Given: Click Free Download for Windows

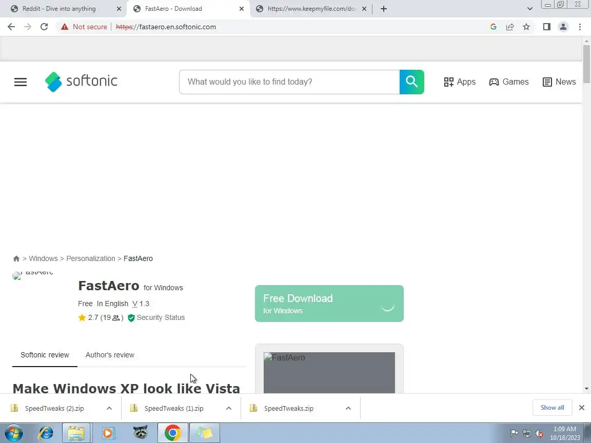Looking at the screenshot, I should point(329,304).
